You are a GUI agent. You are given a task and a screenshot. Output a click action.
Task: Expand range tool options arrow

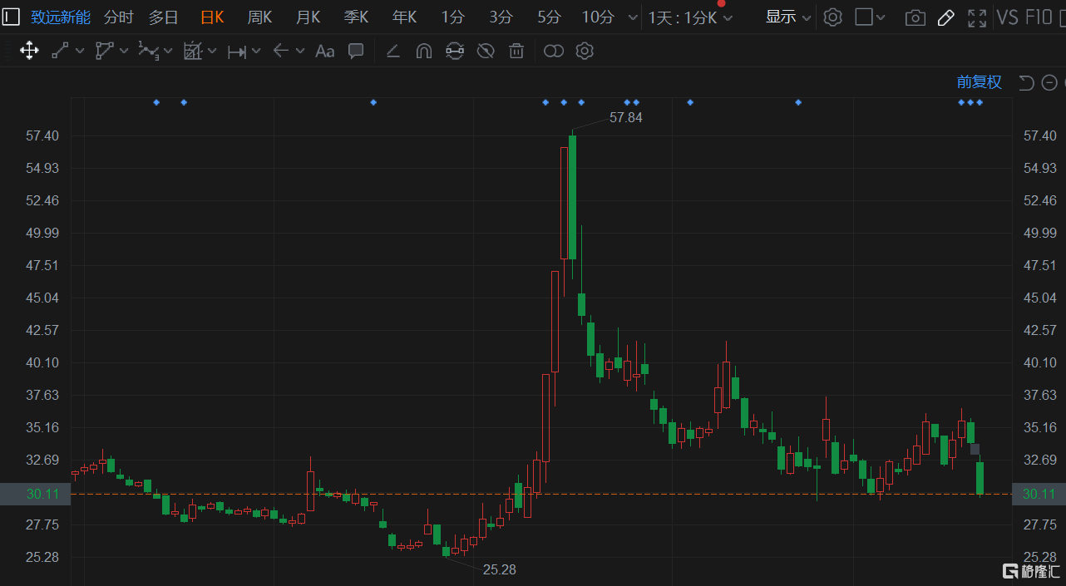(256, 52)
